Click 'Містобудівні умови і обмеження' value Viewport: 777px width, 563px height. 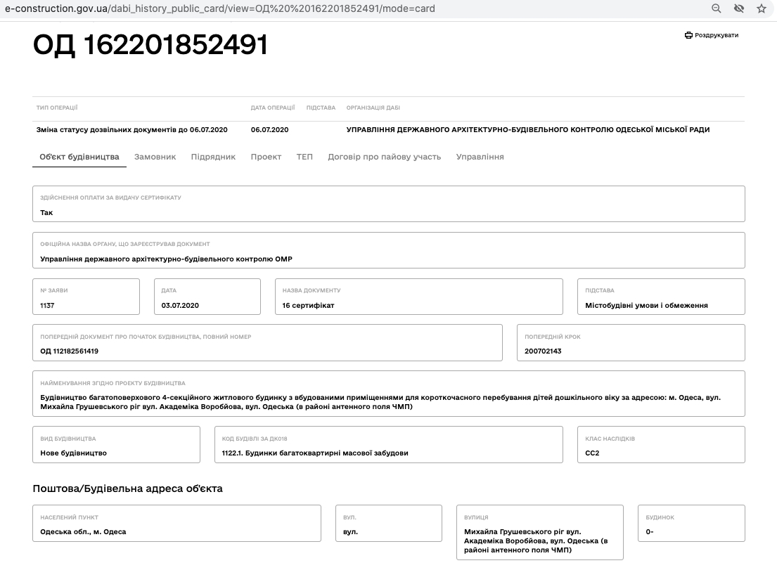coord(646,306)
